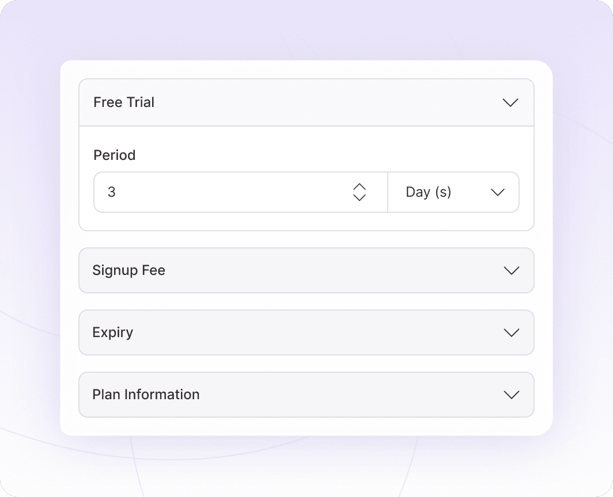
Task: Open the Expiry accordion row
Action: click(305, 332)
